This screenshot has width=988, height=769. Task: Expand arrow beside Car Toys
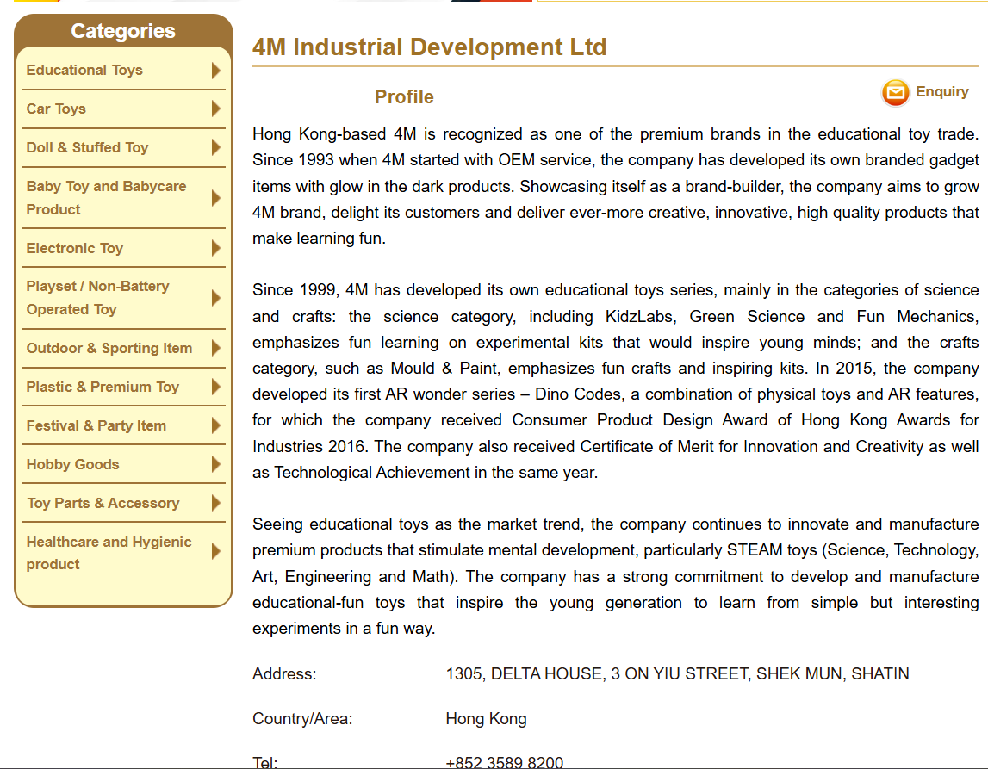coord(216,109)
